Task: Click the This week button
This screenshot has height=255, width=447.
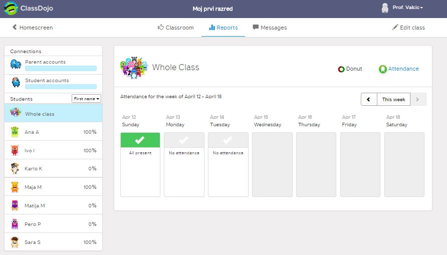Action: [x=393, y=99]
